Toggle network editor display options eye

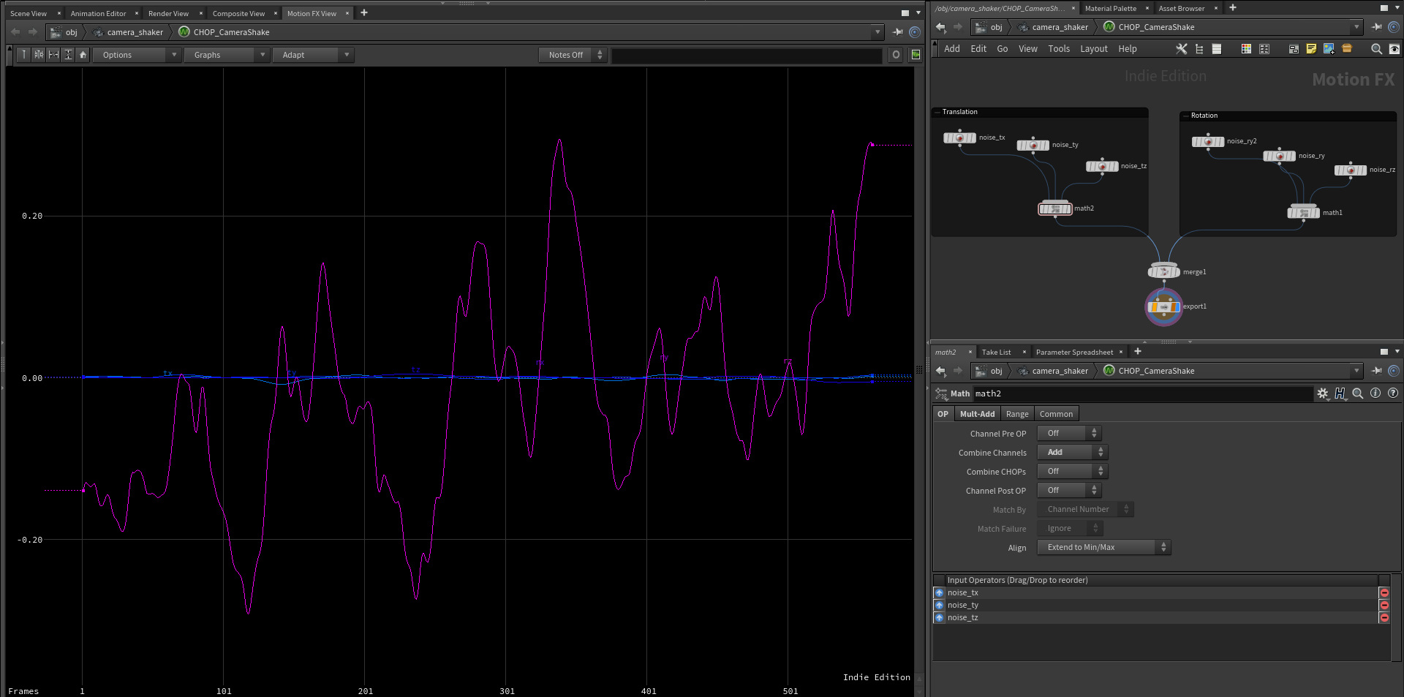pos(1394,49)
